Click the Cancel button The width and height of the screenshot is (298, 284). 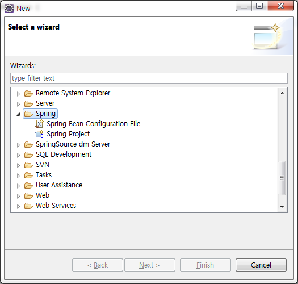pos(261,265)
